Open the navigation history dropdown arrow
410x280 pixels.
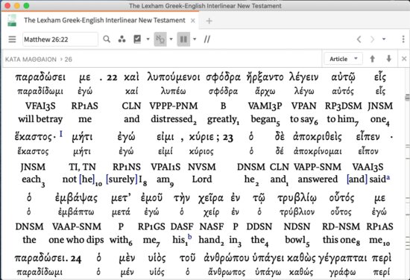click(384, 39)
